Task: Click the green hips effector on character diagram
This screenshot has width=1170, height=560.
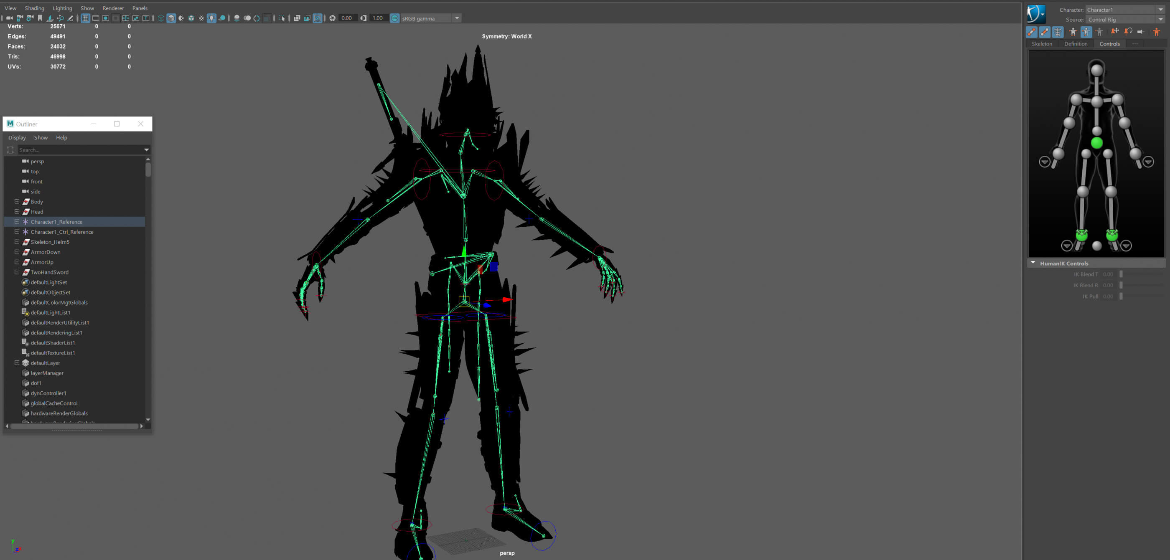Action: pyautogui.click(x=1096, y=143)
